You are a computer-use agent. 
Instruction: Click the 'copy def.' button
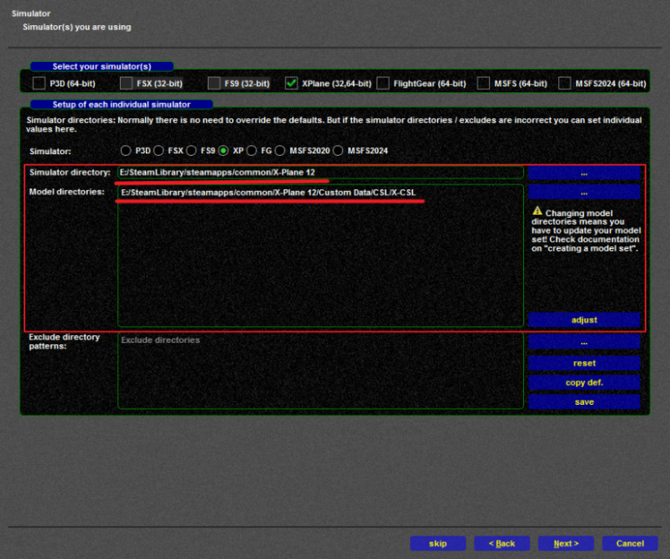point(584,382)
